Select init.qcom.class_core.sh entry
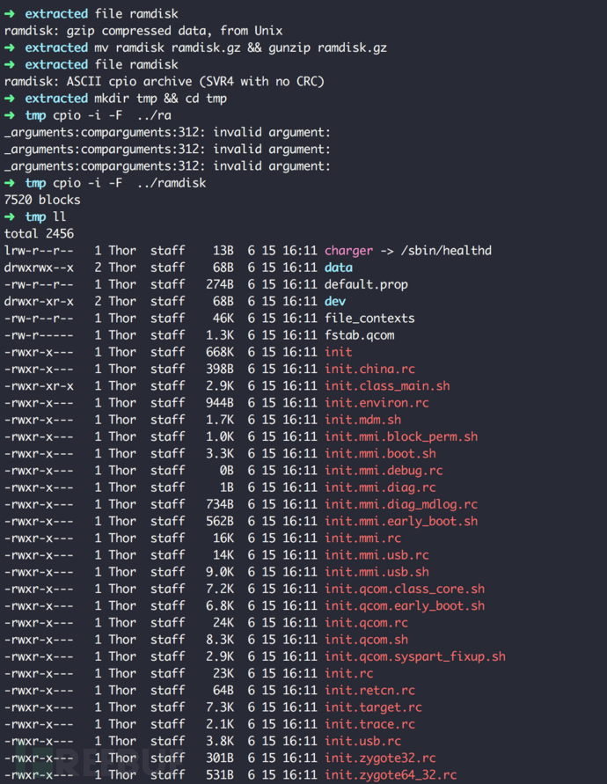 coord(405,589)
